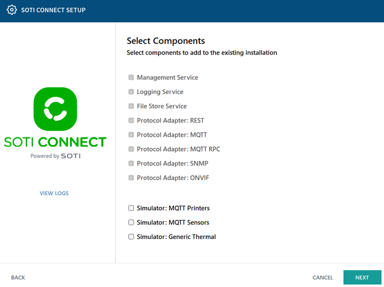Click the Logging Service checkbox
This screenshot has width=384, height=287.
[131, 92]
